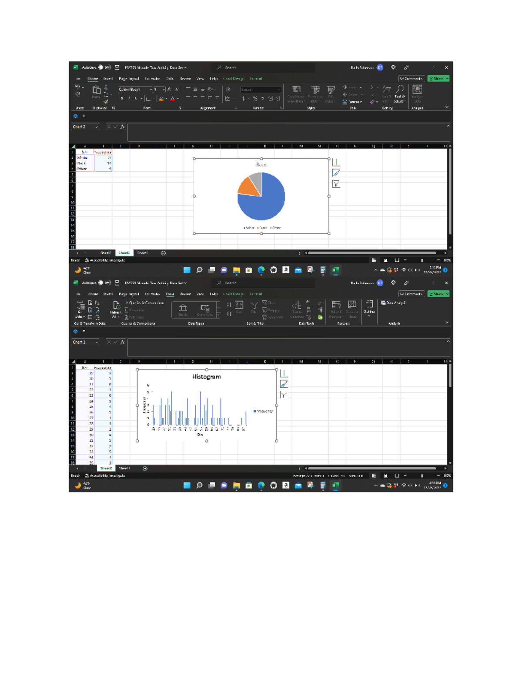Click the Filter funnel icon in Data ribbon
522x675 pixels.
coord(254,306)
